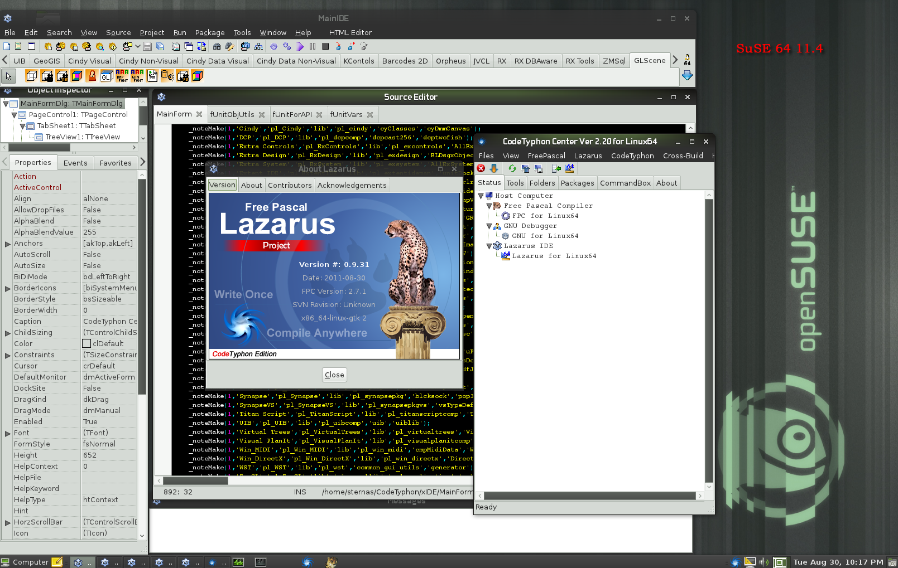This screenshot has width=898, height=568.
Task: Select the speaker sound component icon in palette
Action: 167,76
